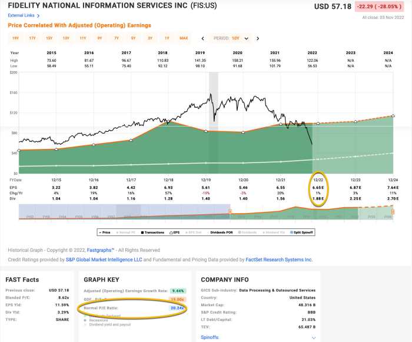412x342 pixels.
Task: Click the Price Correlated With Adjusted Earnings heading
Action: click(x=79, y=25)
